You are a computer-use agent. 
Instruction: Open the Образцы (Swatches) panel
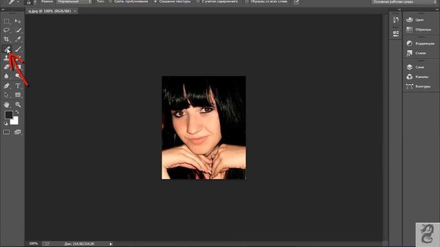point(419,30)
